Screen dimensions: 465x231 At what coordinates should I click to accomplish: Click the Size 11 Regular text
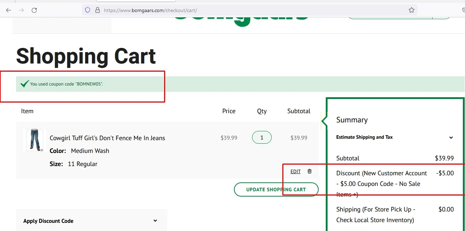point(73,164)
